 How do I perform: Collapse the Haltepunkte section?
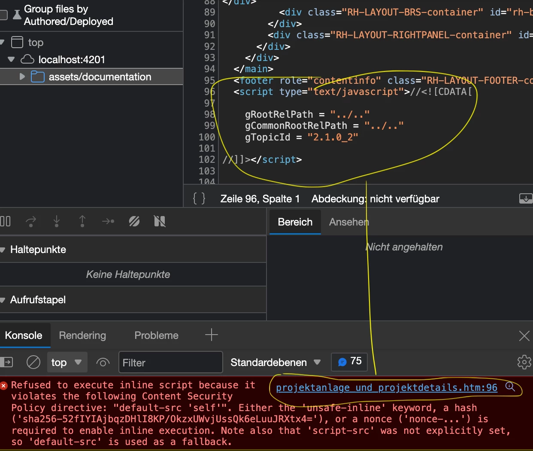[x=2, y=250]
